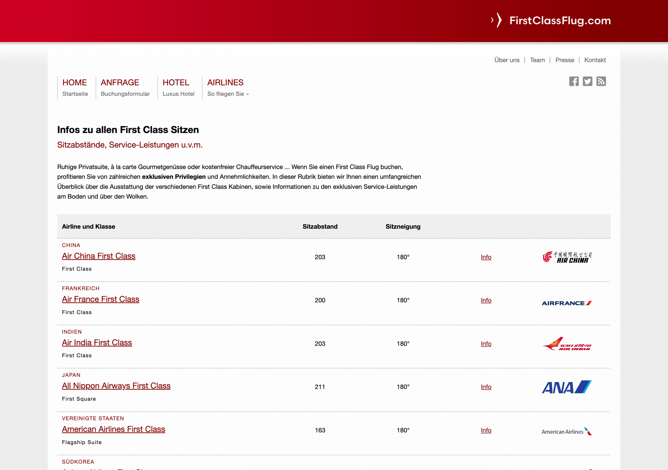Open the Über uns link

point(507,60)
